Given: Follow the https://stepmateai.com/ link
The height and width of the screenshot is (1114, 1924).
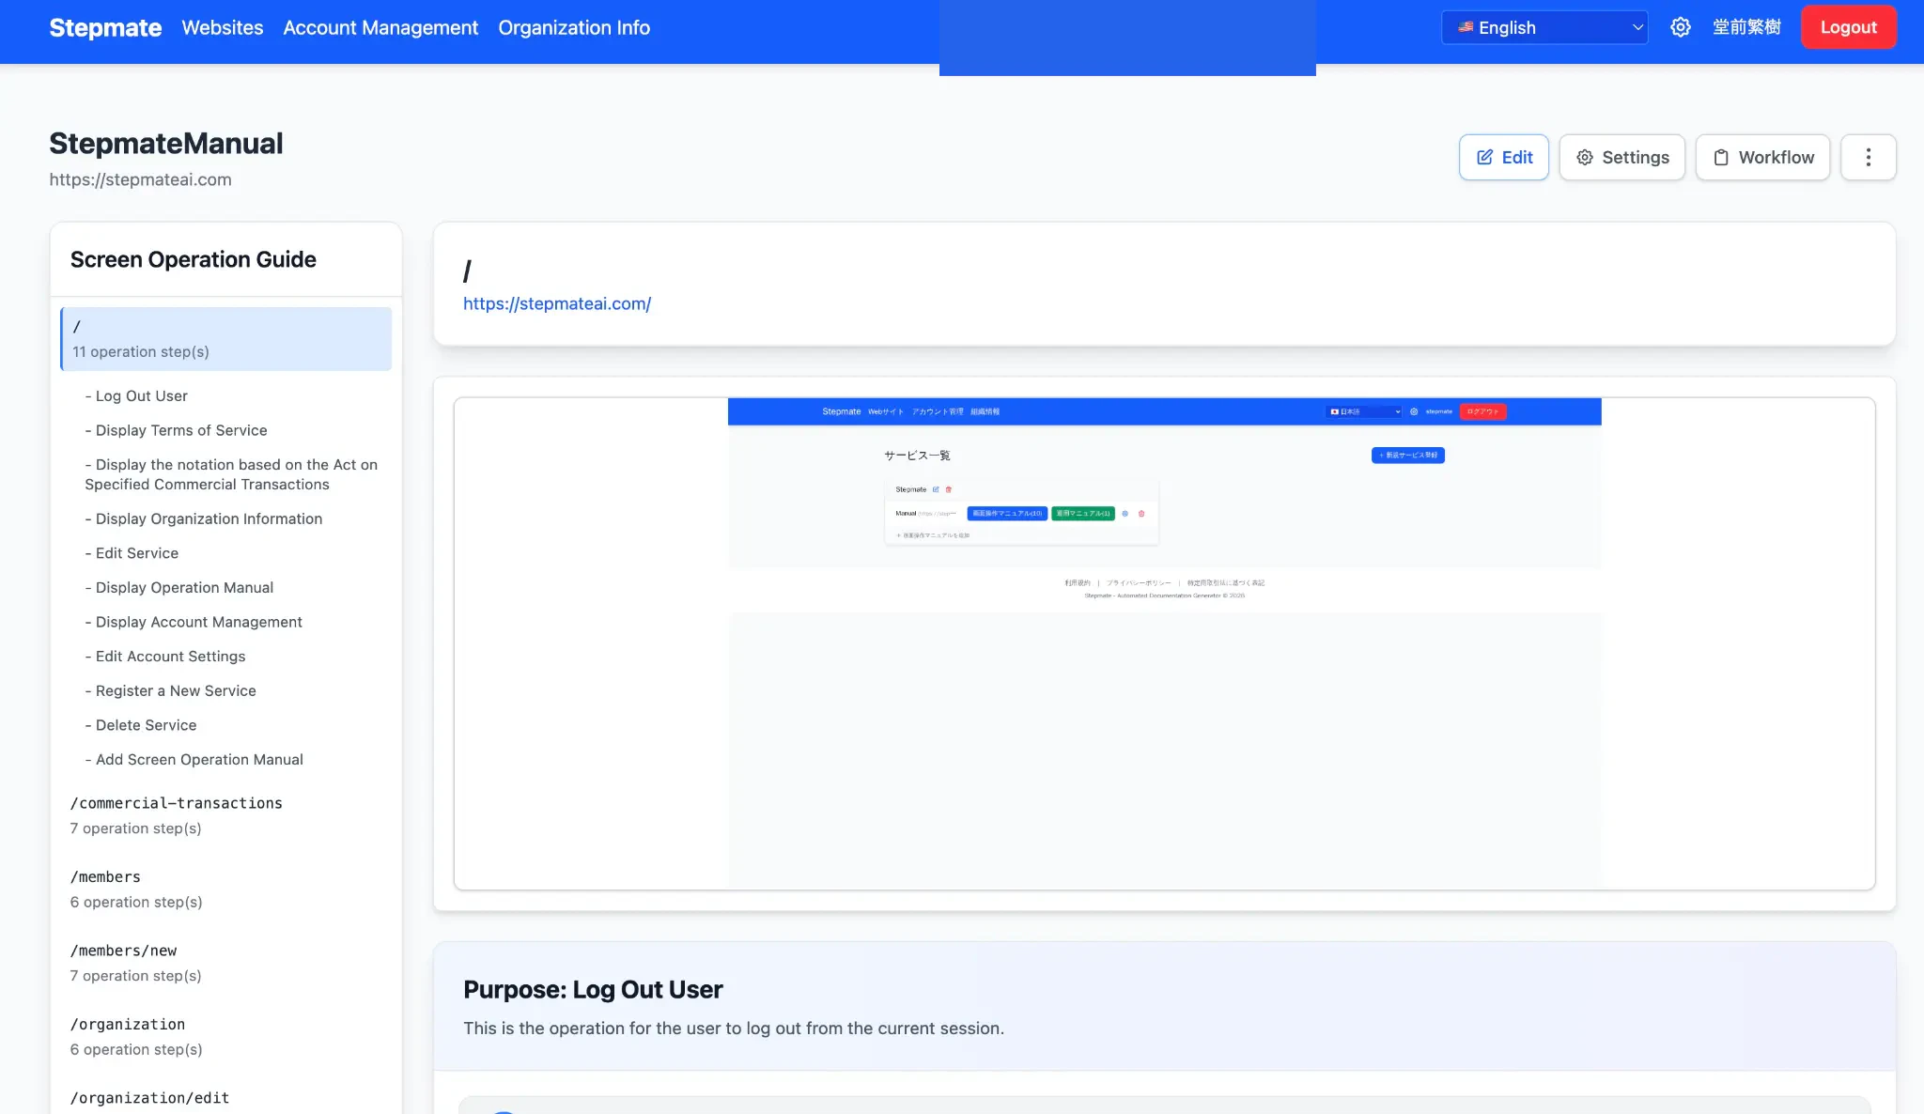Looking at the screenshot, I should coord(556,303).
